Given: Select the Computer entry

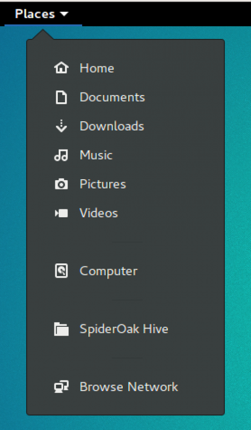Looking at the screenshot, I should click(x=125, y=271).
